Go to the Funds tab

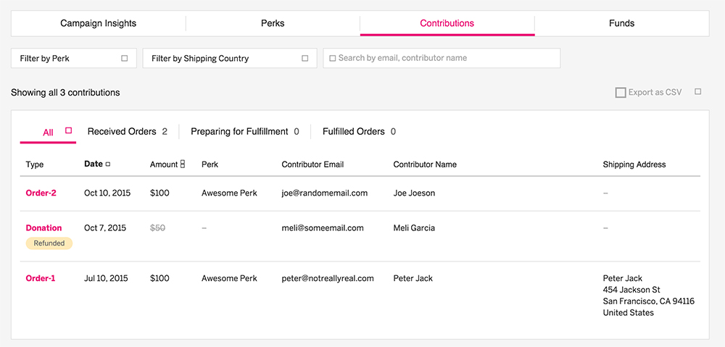coord(621,23)
